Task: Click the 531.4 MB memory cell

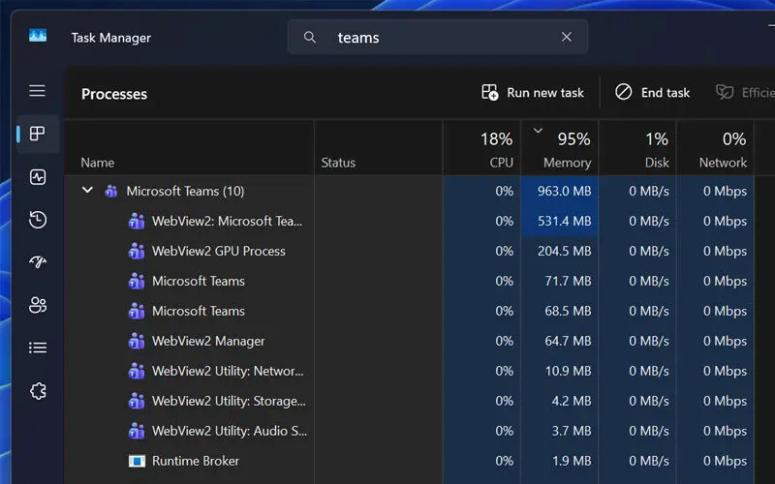Action: [x=560, y=222]
